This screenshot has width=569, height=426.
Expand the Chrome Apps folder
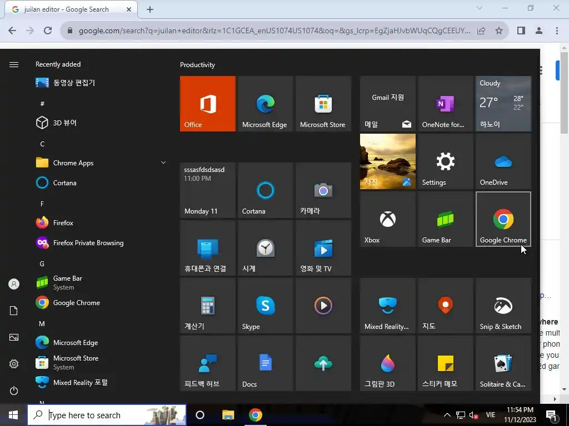point(102,163)
